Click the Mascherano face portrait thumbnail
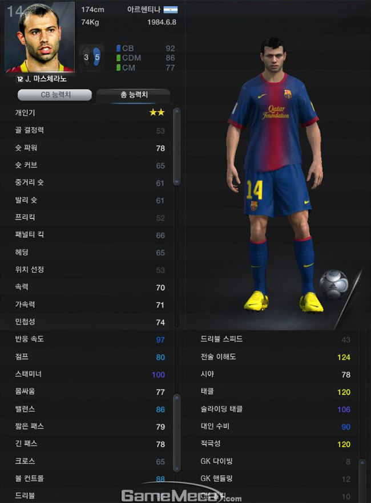The image size is (371, 503). tap(39, 37)
